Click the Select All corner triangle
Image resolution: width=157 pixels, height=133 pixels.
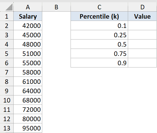(x=9, y=7)
